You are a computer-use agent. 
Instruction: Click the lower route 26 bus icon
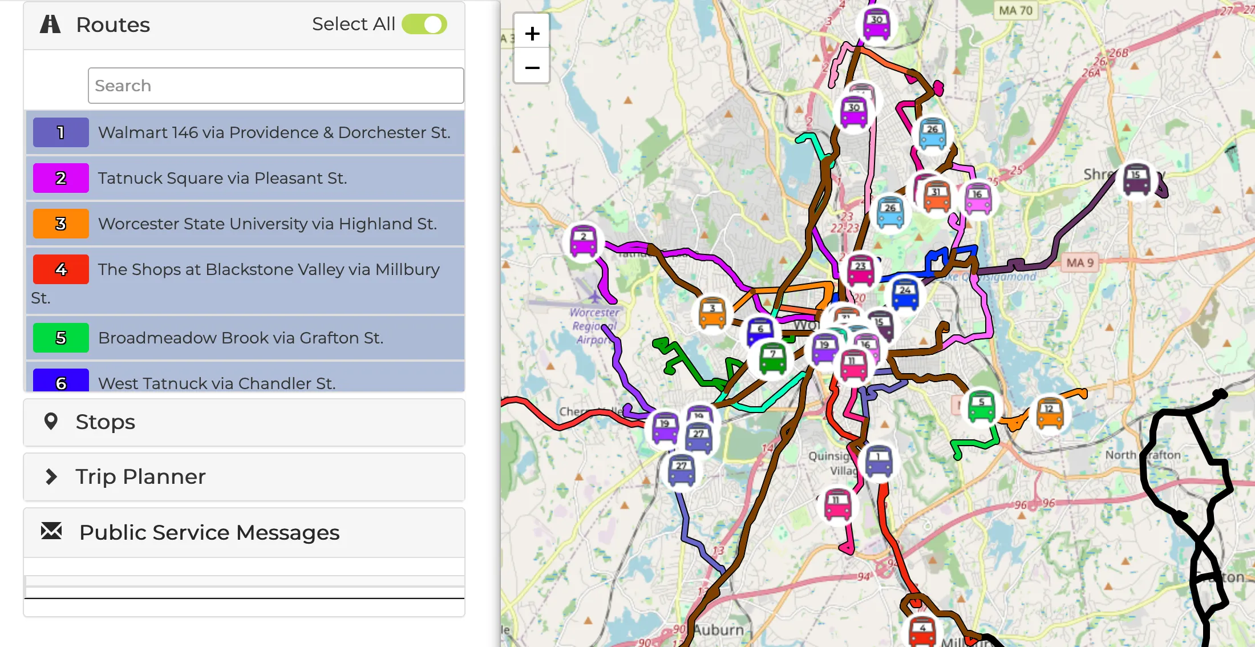pos(890,212)
